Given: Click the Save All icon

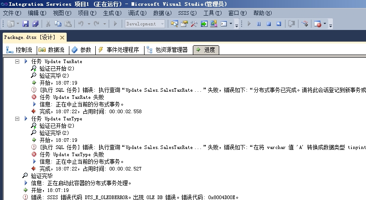Looking at the screenshot, I should tap(35, 24).
